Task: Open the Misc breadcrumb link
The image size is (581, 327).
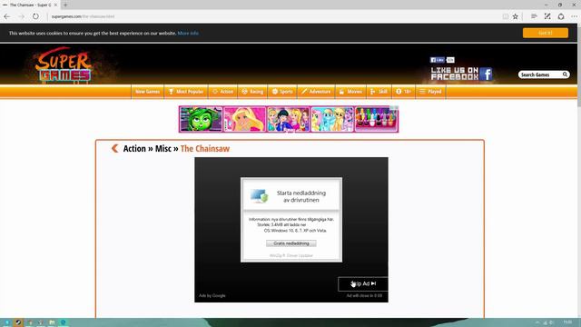Action: coord(163,149)
